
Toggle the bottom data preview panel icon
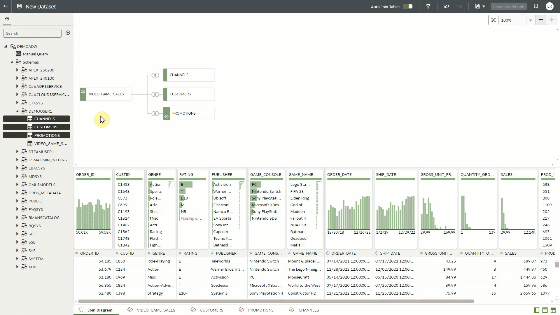tap(545, 310)
